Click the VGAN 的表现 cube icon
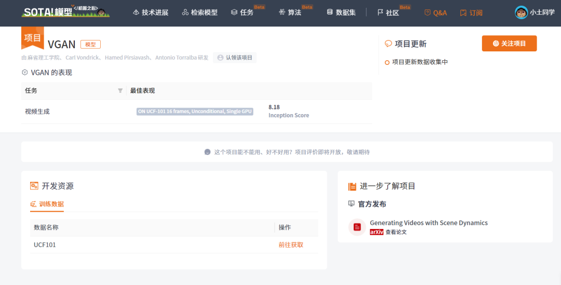 [25, 73]
